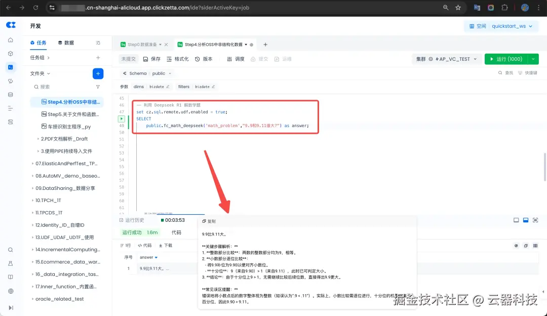Open the cube icon in left sidebar
The height and width of the screenshot is (316, 547).
tap(11, 54)
